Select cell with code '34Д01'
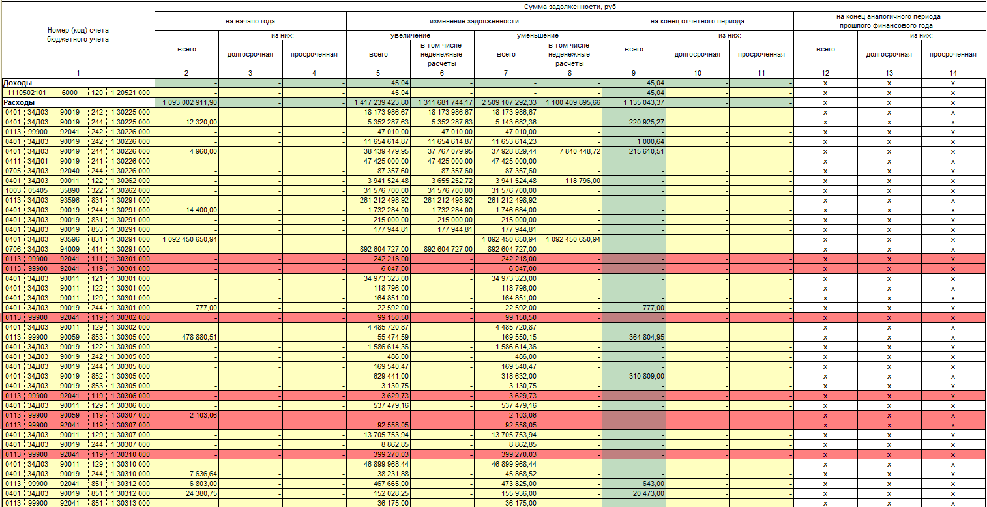 tap(38, 161)
